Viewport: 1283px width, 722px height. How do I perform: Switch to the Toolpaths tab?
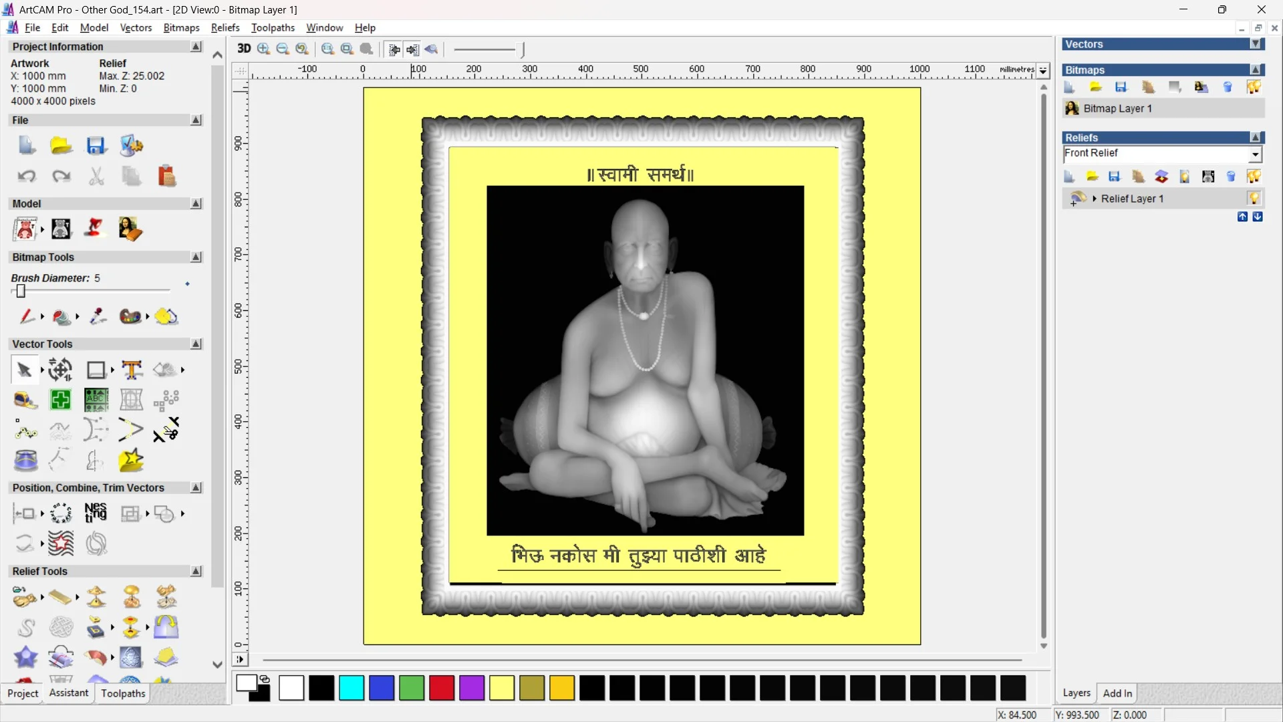[x=122, y=693]
